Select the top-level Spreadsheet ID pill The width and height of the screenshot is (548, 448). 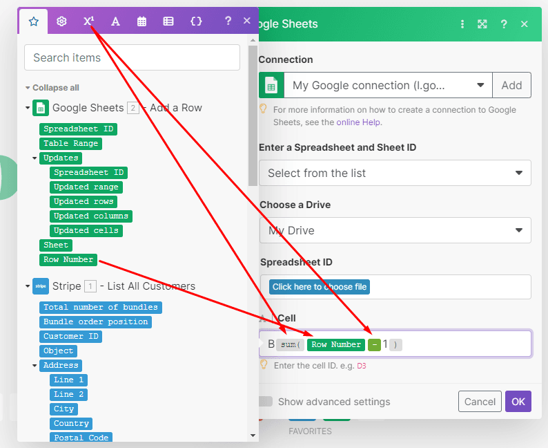pyautogui.click(x=78, y=129)
